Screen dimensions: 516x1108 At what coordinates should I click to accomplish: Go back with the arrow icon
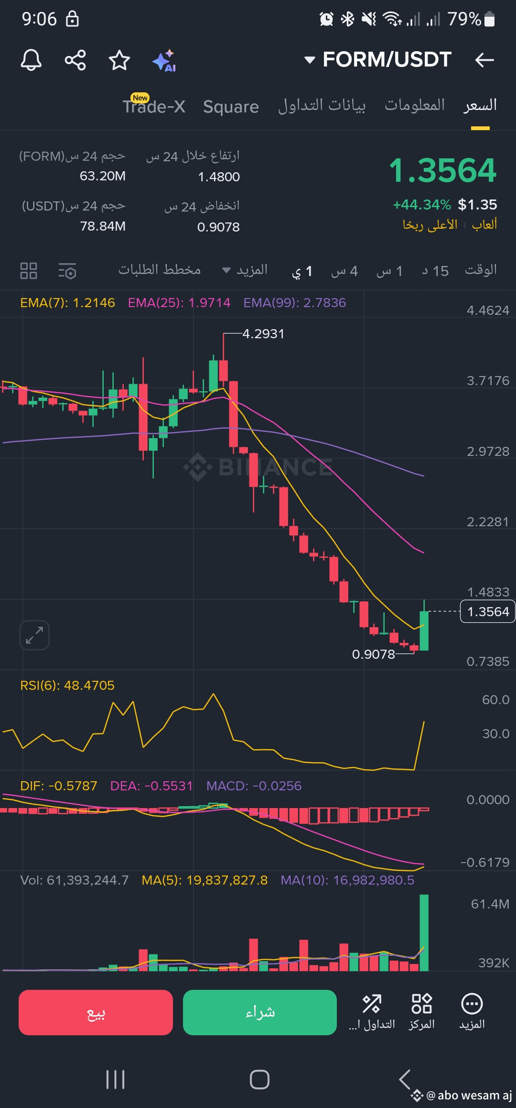pos(484,60)
